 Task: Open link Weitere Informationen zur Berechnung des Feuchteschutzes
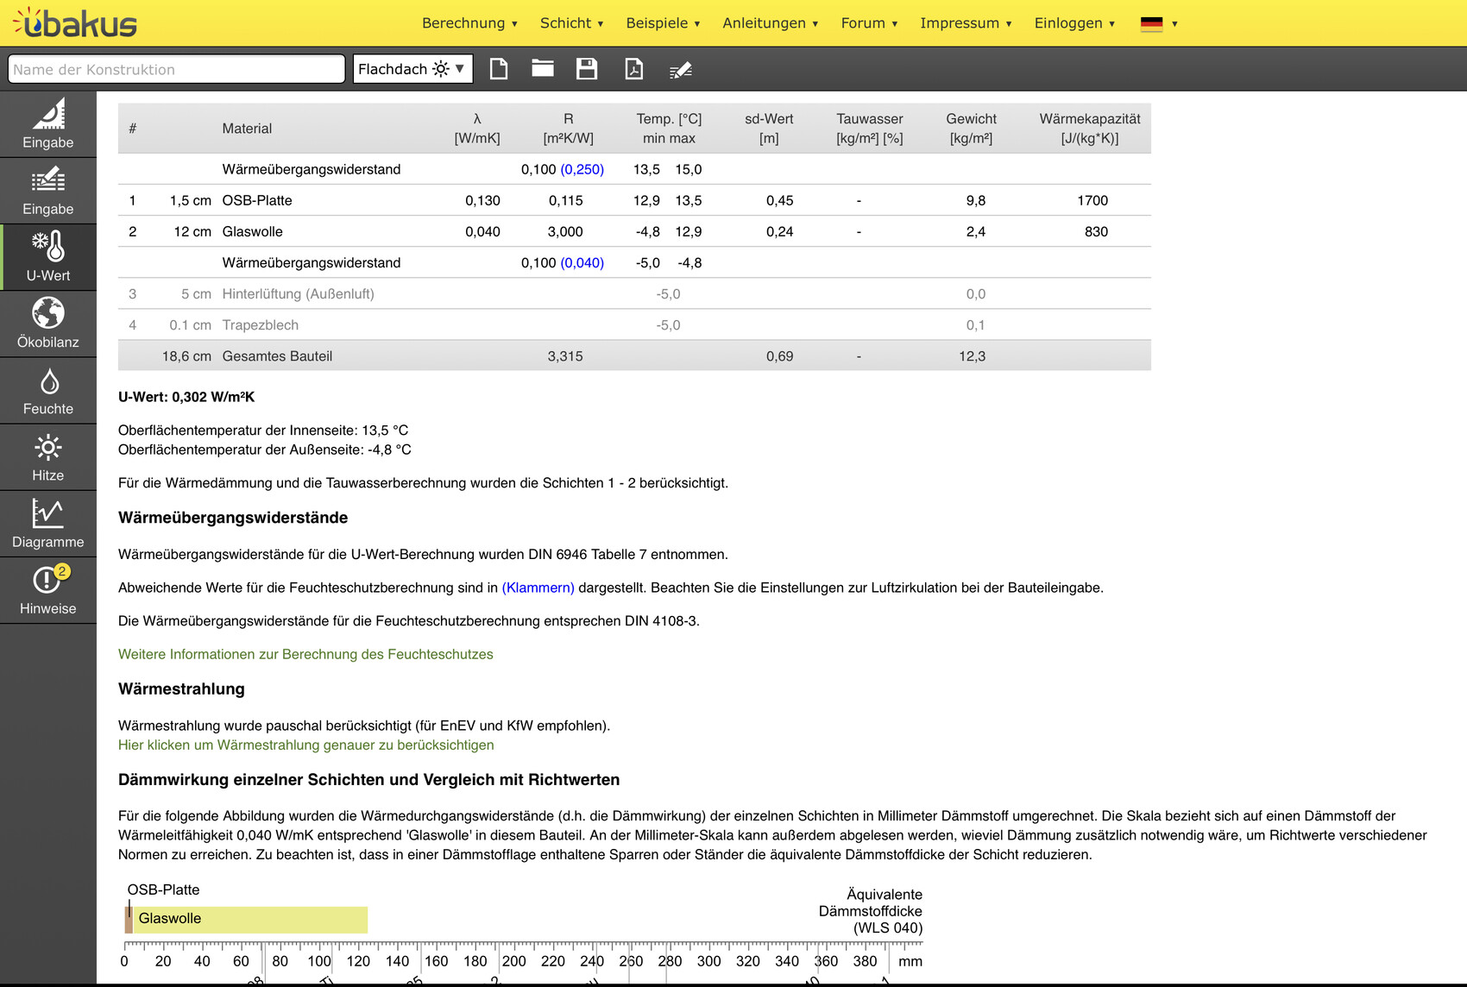[305, 654]
